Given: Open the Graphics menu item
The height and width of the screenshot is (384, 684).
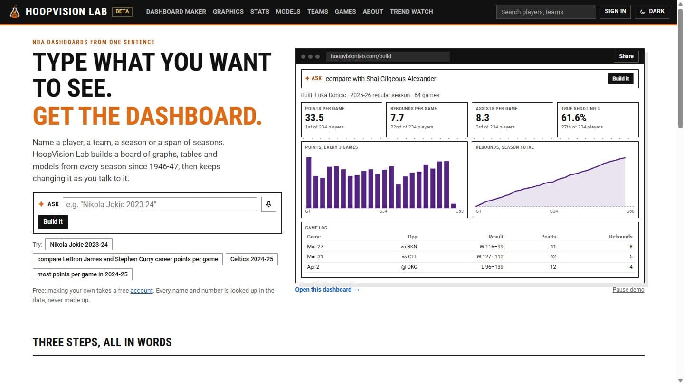Looking at the screenshot, I should 228,12.
